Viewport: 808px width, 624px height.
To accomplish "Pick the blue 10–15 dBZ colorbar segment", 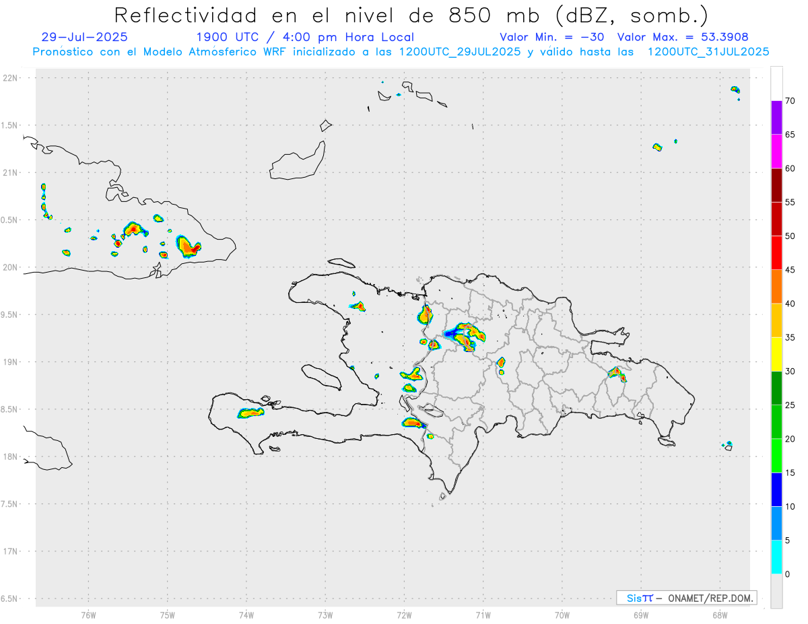I will pos(776,489).
